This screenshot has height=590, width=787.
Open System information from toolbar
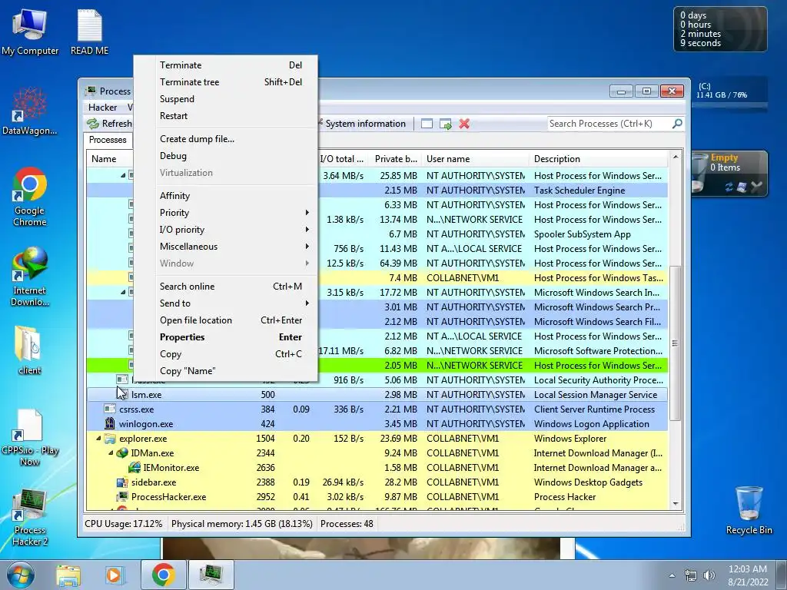tap(361, 124)
